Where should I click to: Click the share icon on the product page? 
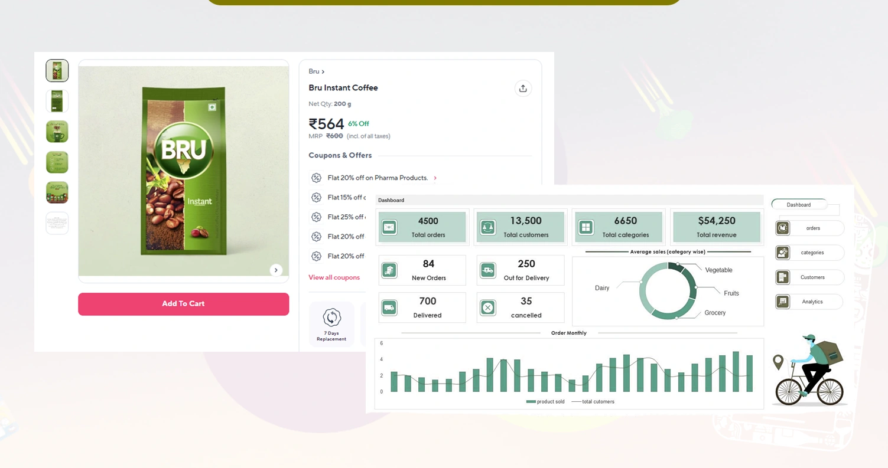tap(523, 87)
